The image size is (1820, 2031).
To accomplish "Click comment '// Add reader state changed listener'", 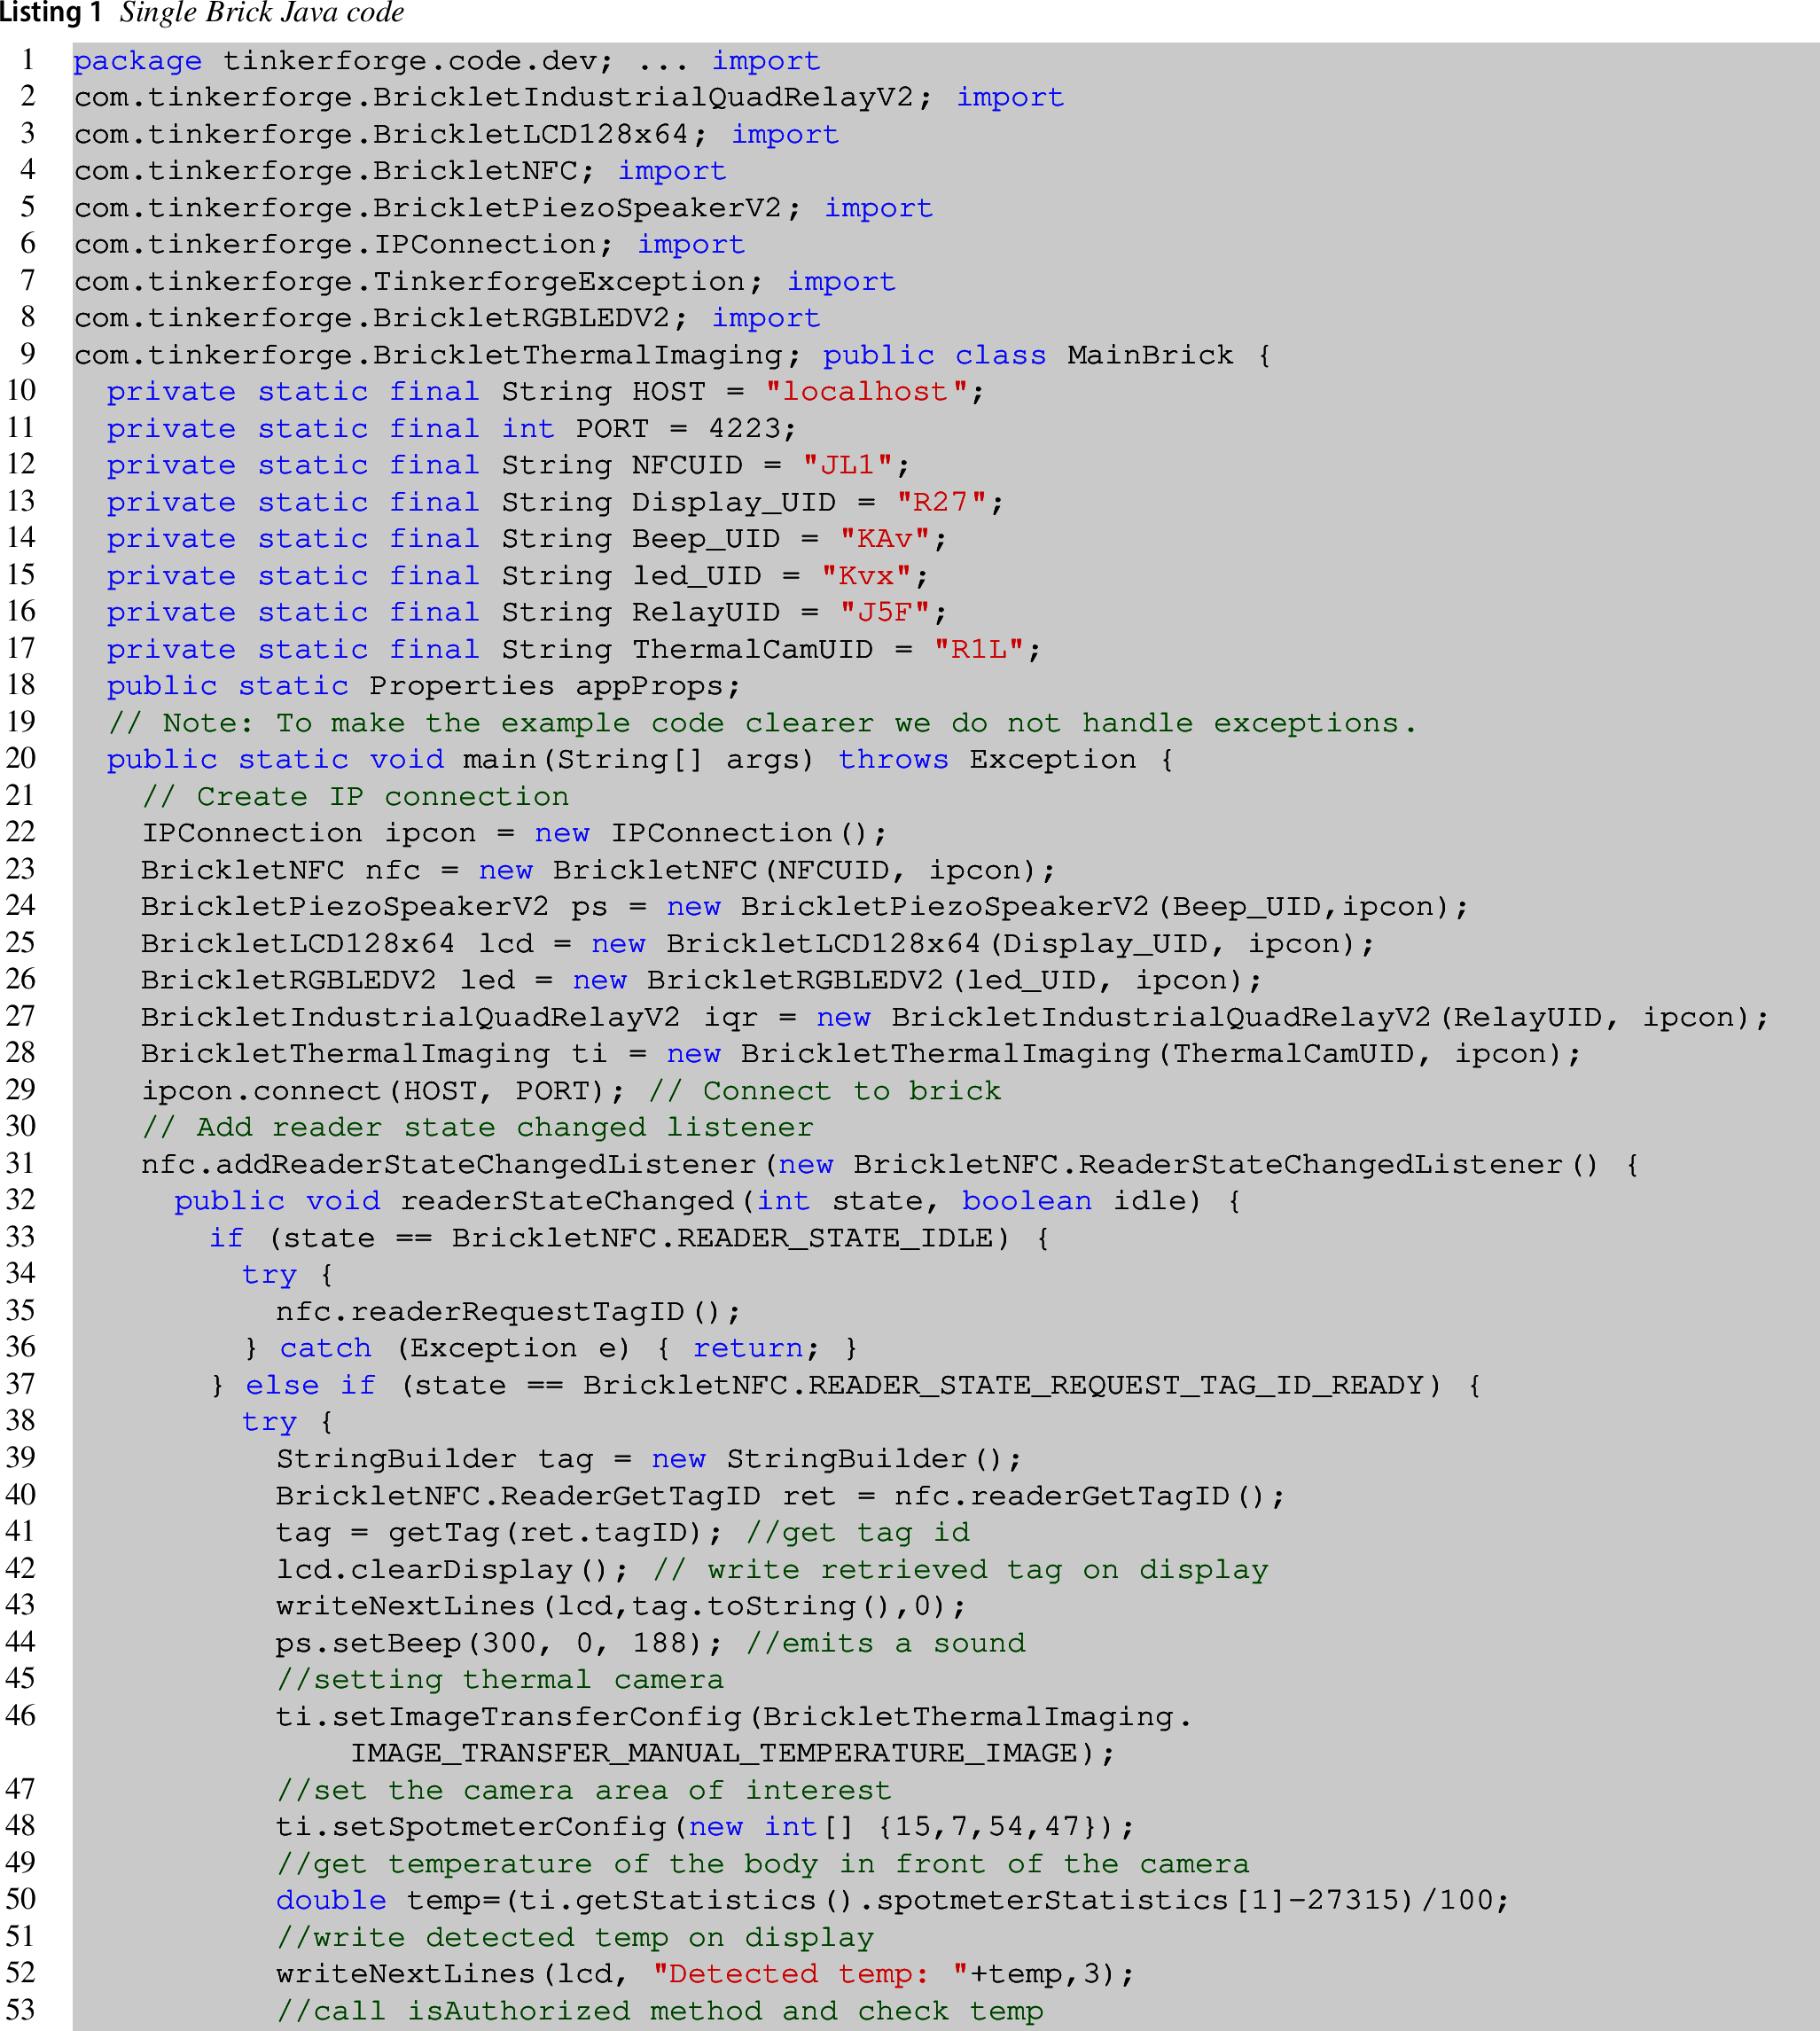I will click(478, 1129).
